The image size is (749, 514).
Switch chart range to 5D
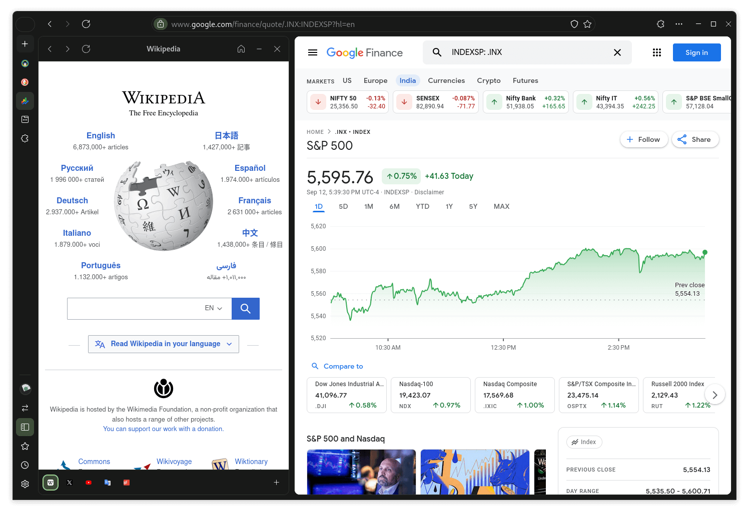pos(343,206)
